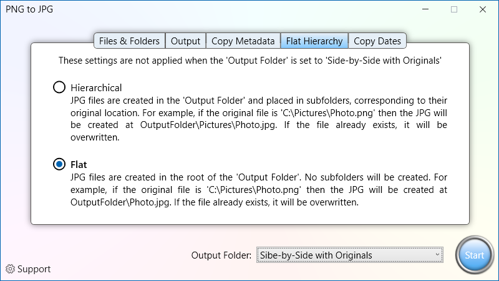This screenshot has height=281, width=499.
Task: Show the Copy Dates tab
Action: (377, 41)
